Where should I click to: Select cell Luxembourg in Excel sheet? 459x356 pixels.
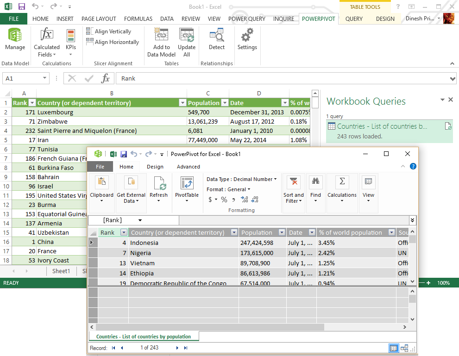(112, 112)
